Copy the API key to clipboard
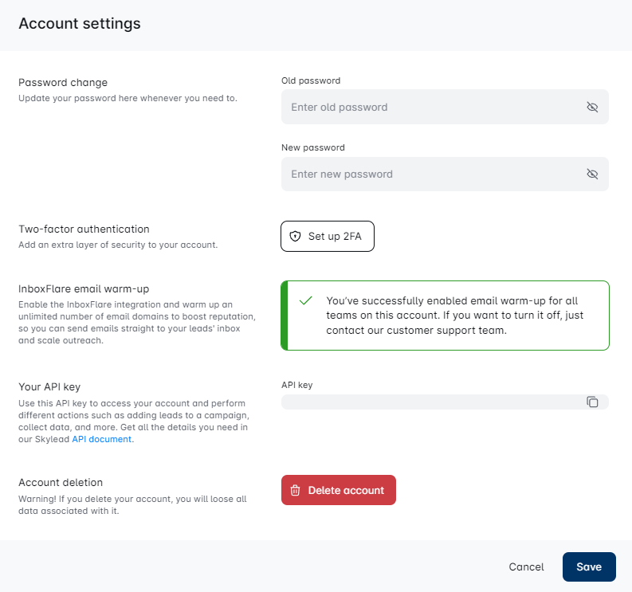The image size is (632, 592). (592, 402)
